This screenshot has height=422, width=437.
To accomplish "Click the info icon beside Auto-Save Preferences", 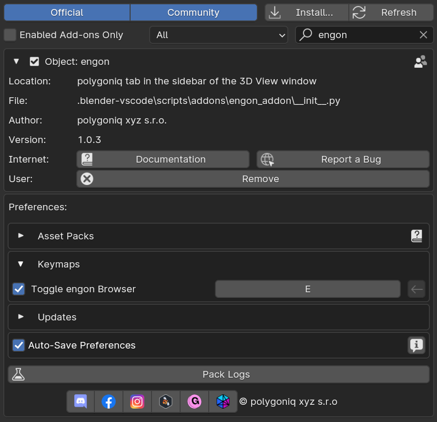I will 417,345.
